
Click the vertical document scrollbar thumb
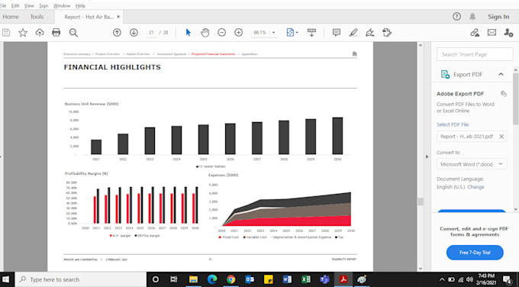421,202
